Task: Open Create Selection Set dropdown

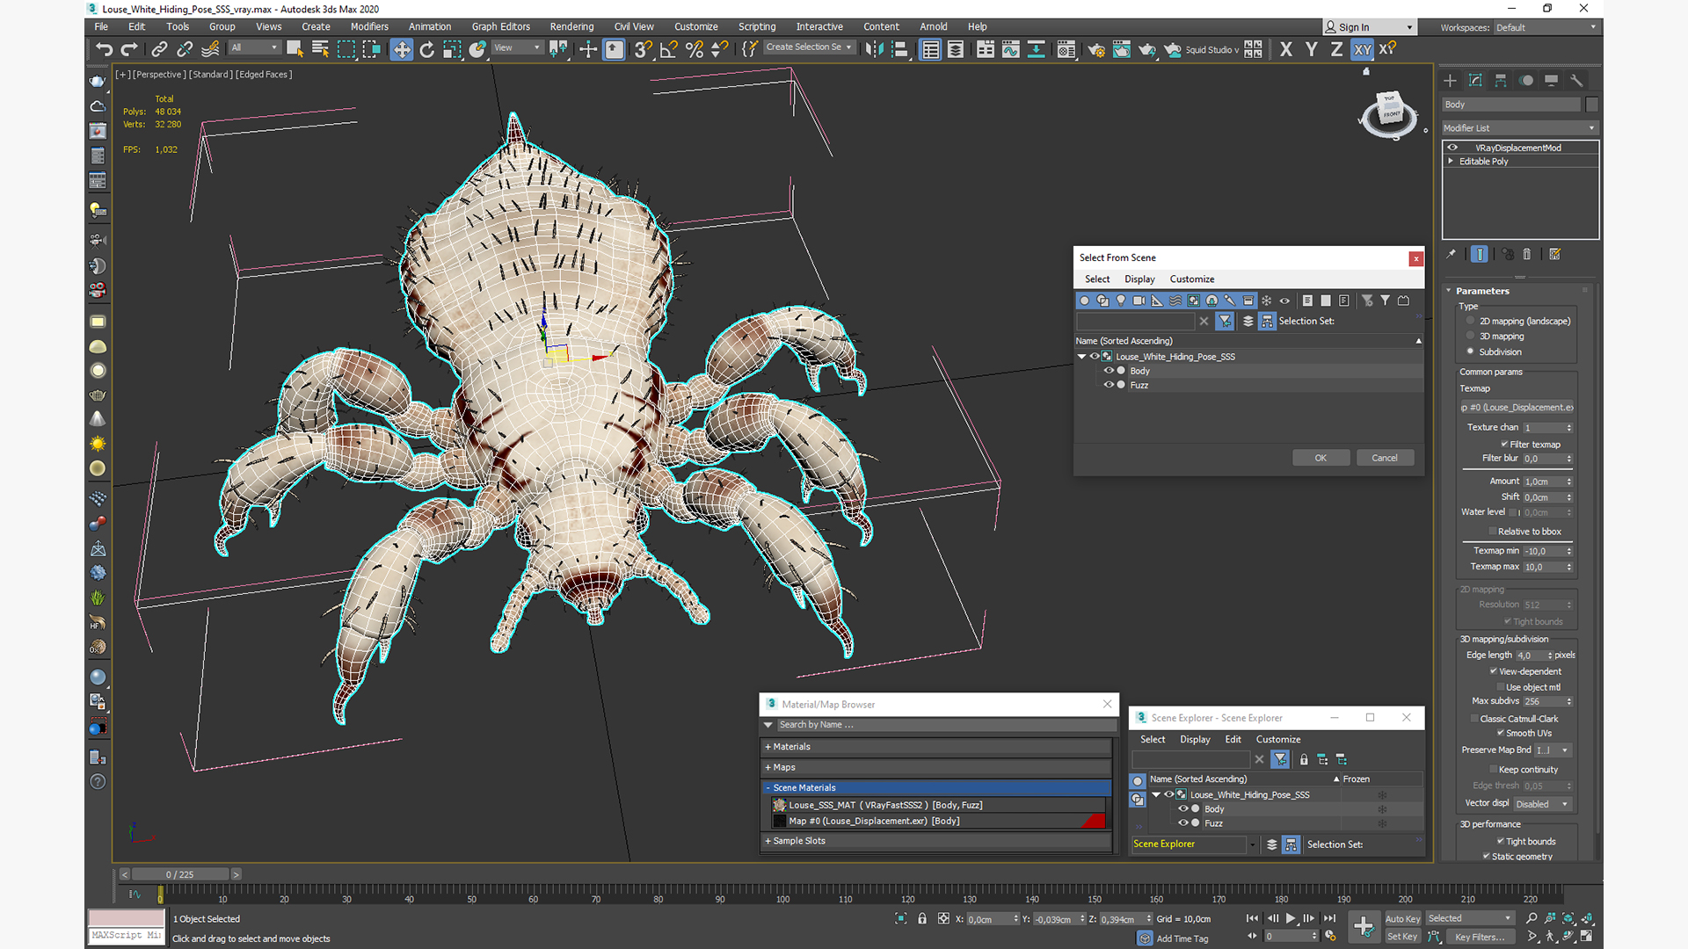Action: tap(809, 47)
